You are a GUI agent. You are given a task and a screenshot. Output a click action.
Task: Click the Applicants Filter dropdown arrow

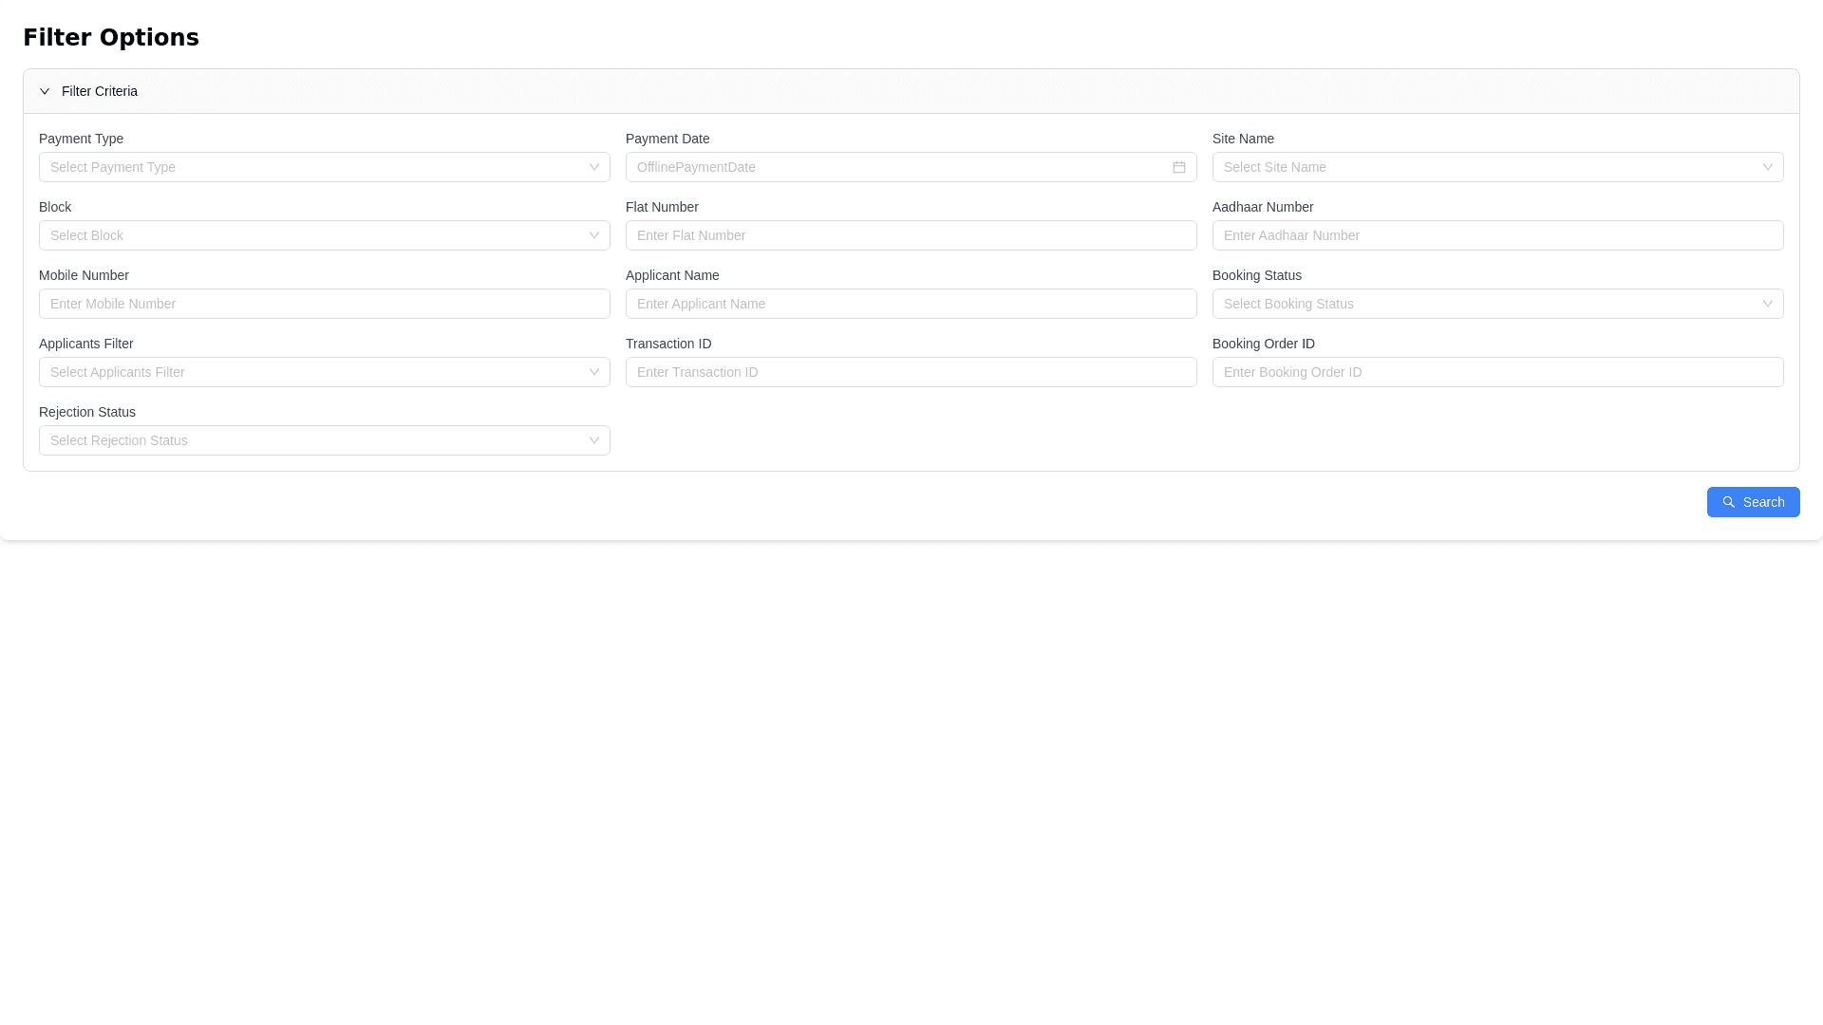pyautogui.click(x=593, y=372)
